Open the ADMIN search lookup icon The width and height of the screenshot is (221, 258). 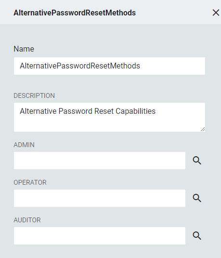(x=197, y=161)
